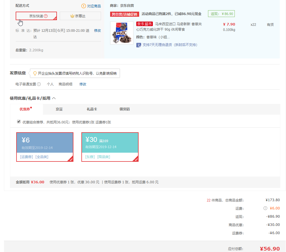Click the info icon beside 运费 amount
The height and width of the screenshot is (252, 286).
pos(265,208)
